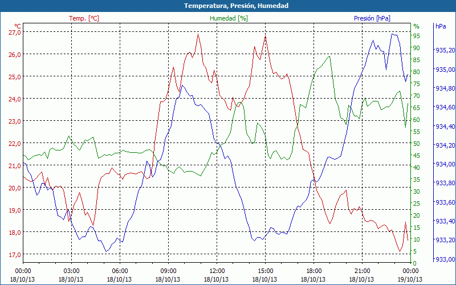Pick the '19,0' temperature axis tick

(x=15, y=210)
